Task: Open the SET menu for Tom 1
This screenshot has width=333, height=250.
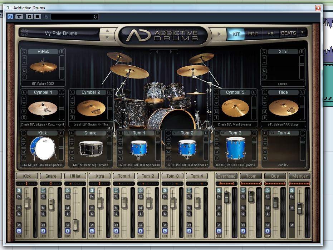Action: (x=127, y=133)
